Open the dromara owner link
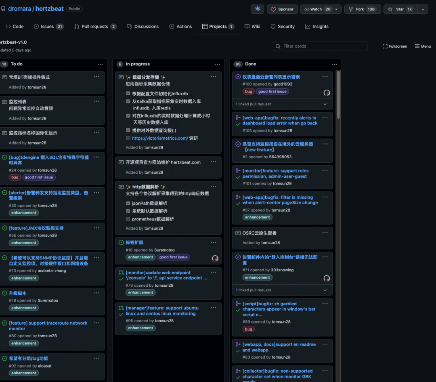Image resolution: width=436 pixels, height=382 pixels. click(19, 8)
